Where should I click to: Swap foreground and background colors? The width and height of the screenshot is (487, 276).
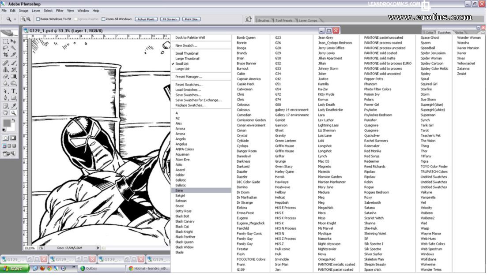[x=14, y=120]
